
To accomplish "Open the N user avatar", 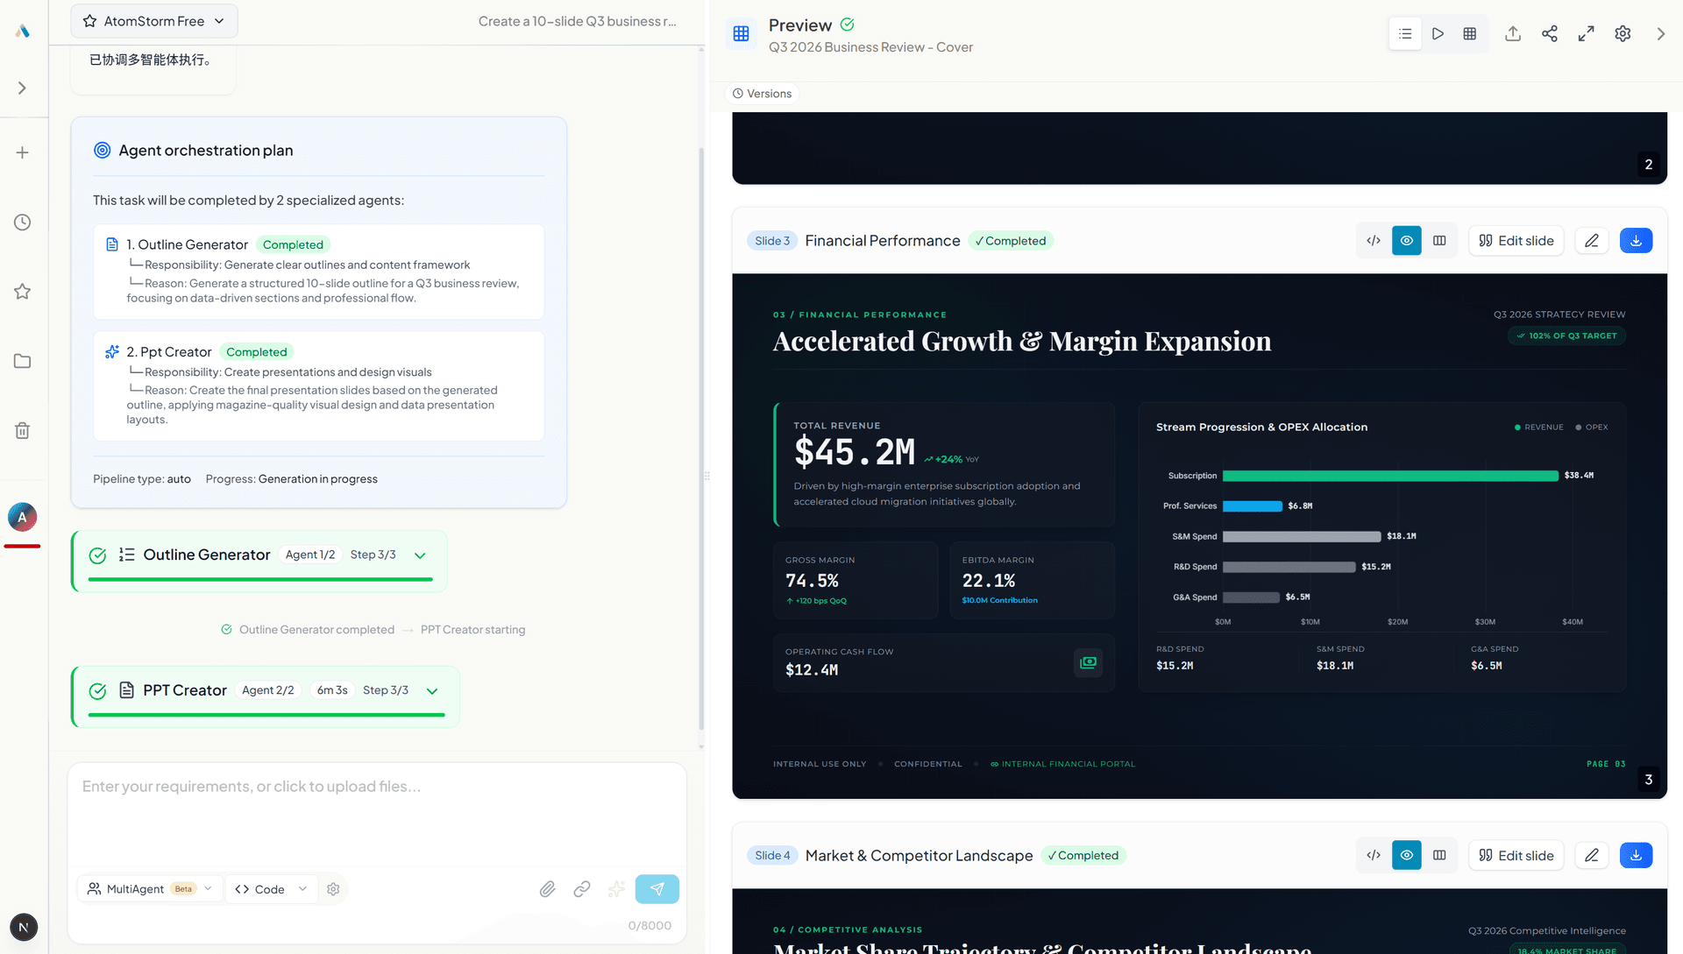I will [24, 927].
